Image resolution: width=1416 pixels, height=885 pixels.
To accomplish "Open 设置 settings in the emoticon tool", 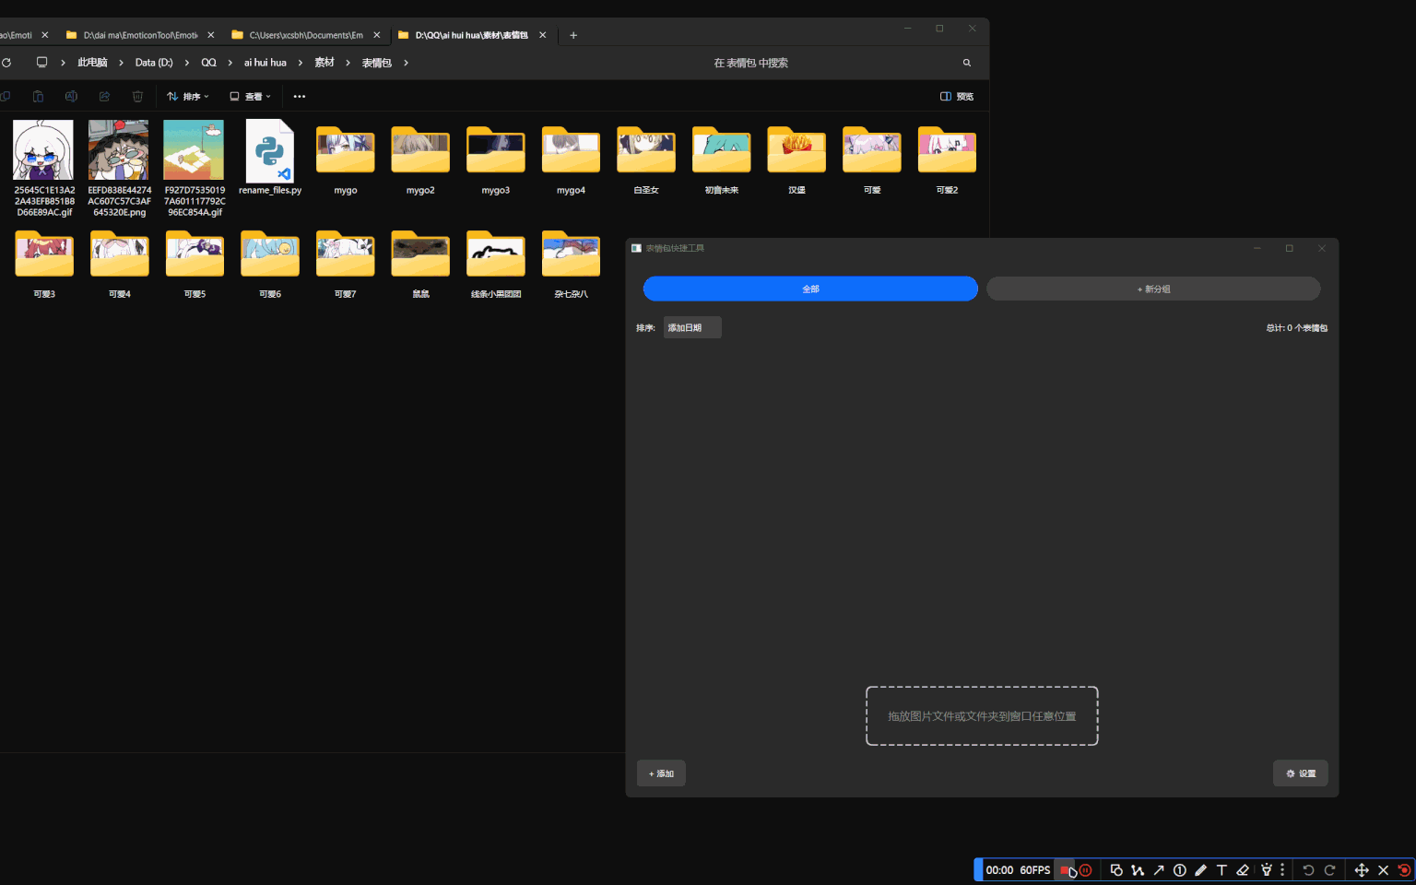I will (1301, 773).
